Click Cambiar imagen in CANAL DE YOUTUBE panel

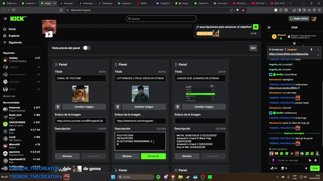[84, 107]
